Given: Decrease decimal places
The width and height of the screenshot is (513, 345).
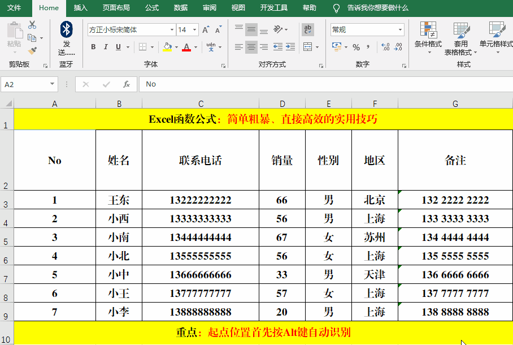Looking at the screenshot, I should tap(398, 47).
